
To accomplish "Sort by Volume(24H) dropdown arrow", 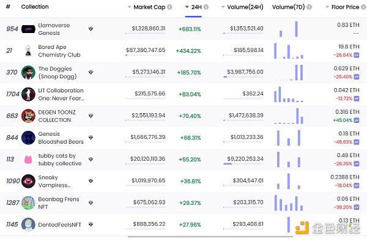I will click(x=223, y=7).
